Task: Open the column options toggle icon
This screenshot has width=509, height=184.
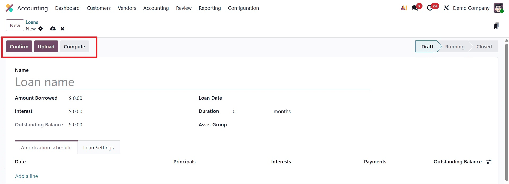Action: point(489,162)
